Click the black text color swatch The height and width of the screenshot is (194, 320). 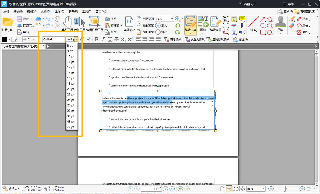[x=5, y=39]
